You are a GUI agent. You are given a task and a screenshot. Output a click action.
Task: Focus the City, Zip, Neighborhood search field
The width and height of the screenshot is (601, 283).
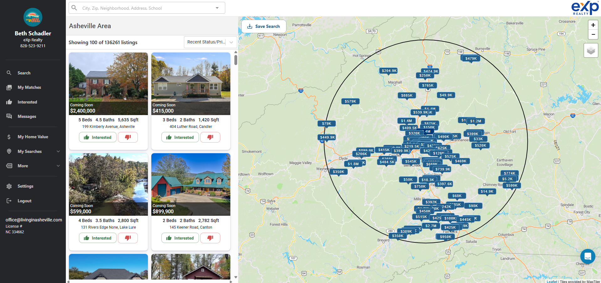coord(147,8)
